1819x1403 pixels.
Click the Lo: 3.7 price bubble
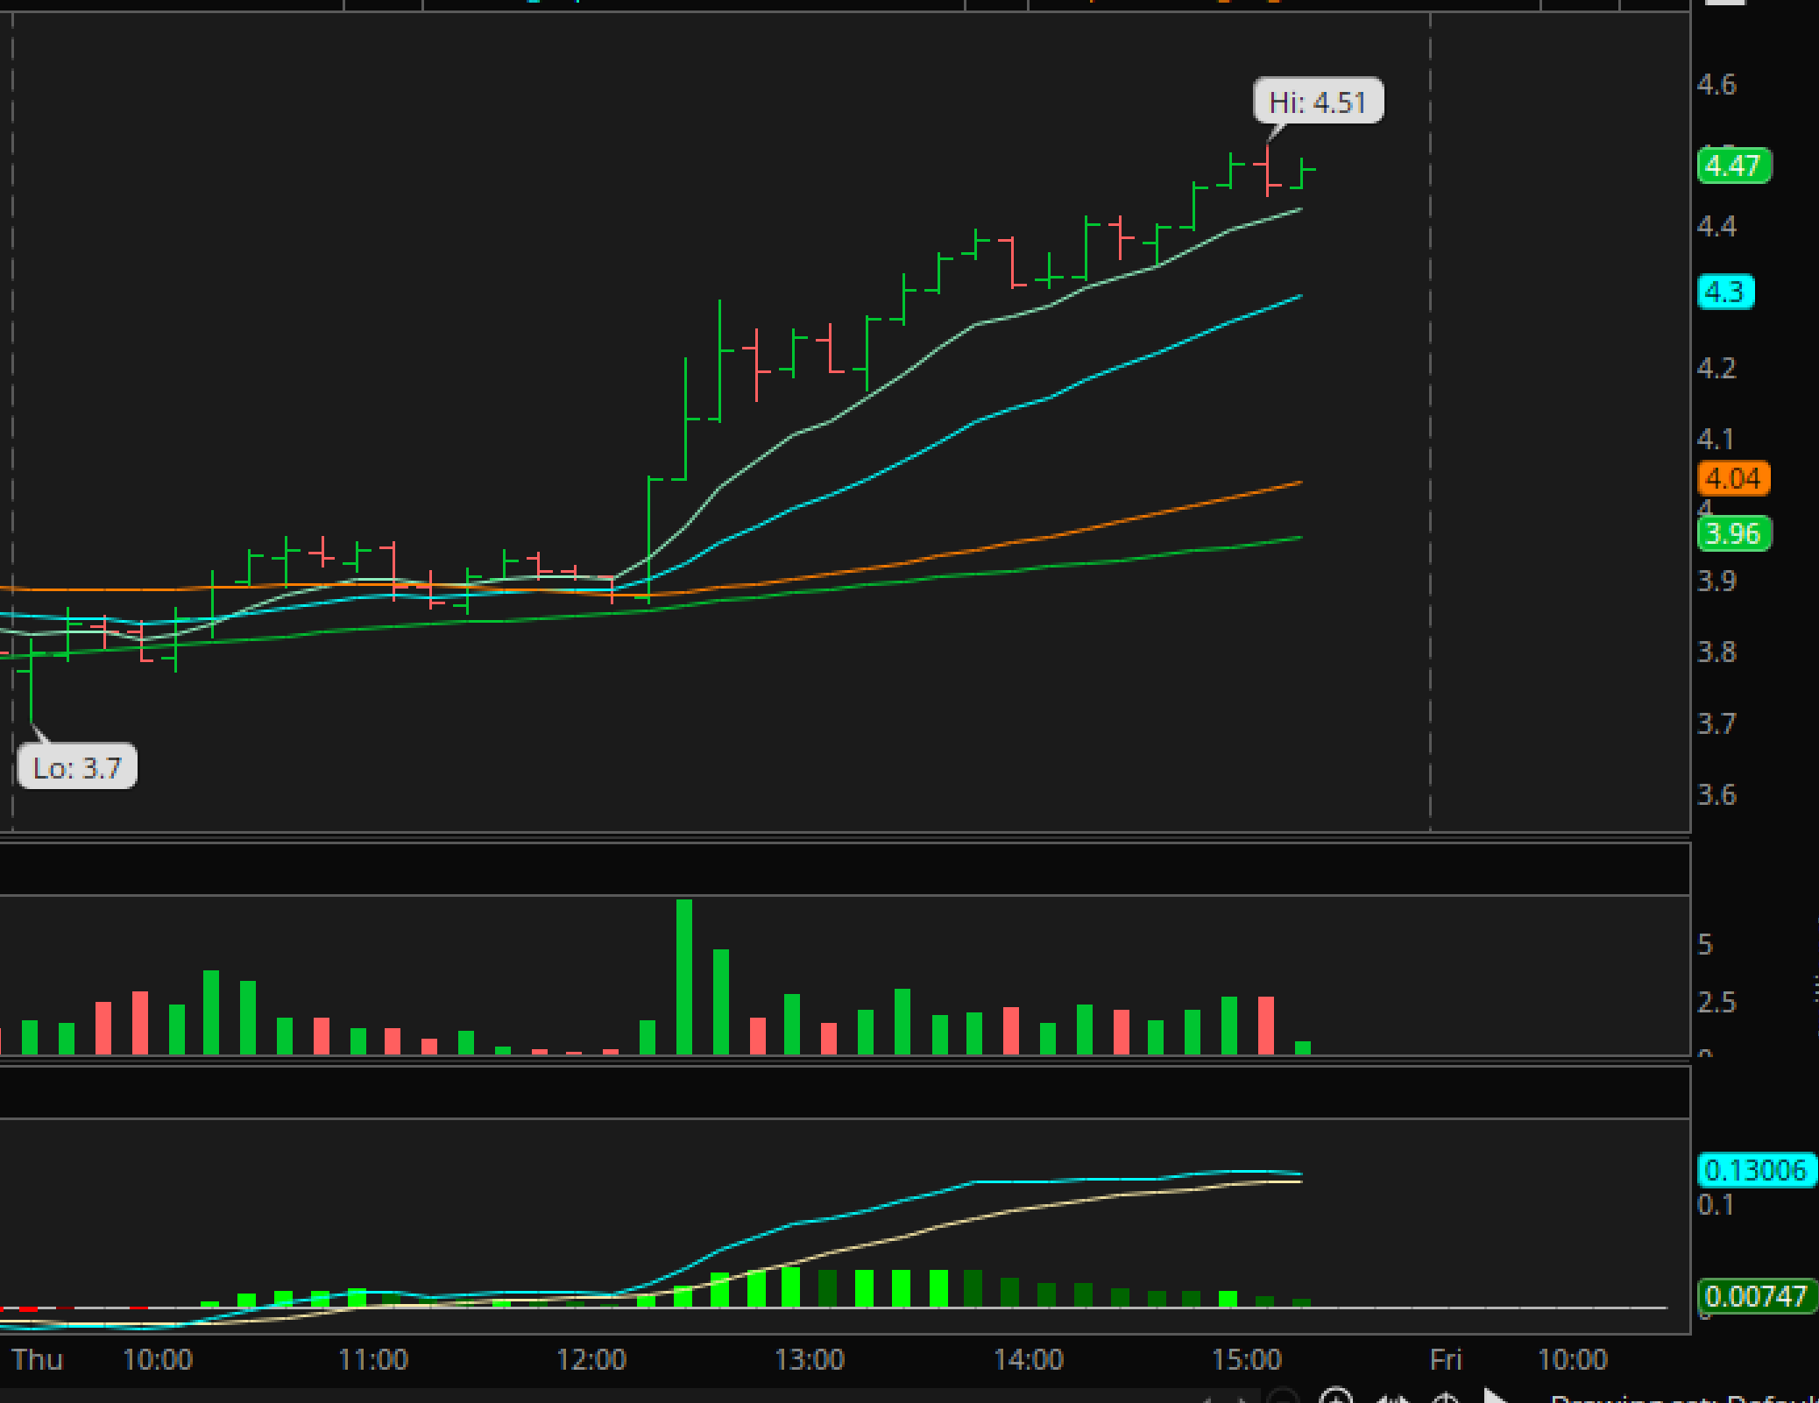click(77, 768)
